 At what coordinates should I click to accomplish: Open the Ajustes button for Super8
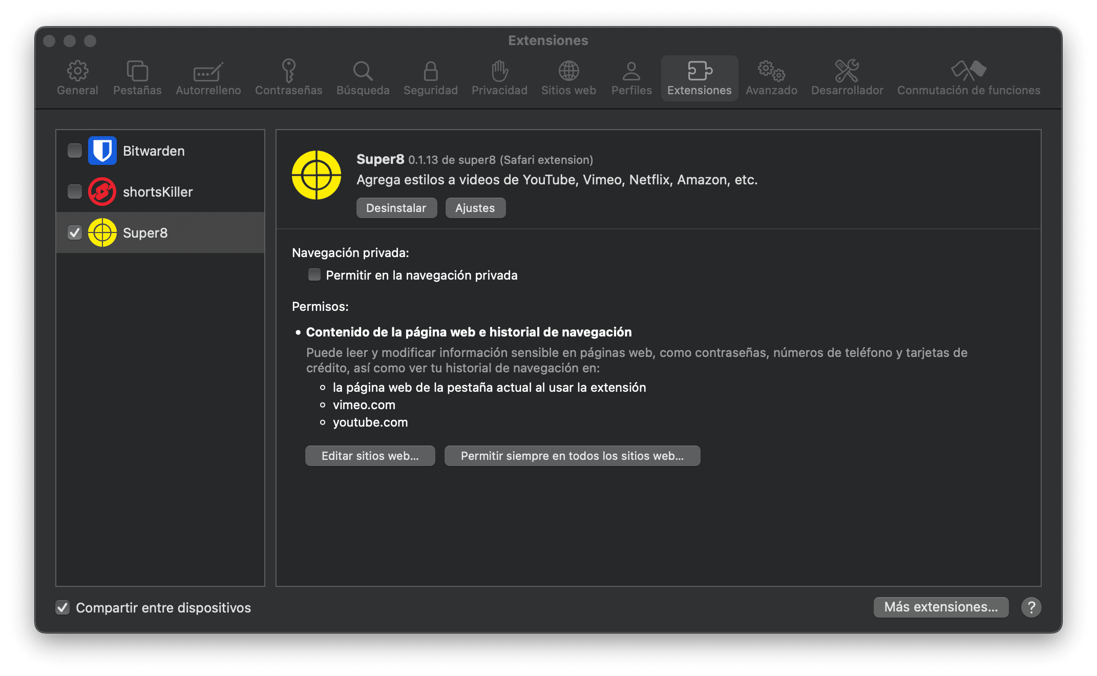[x=475, y=208]
